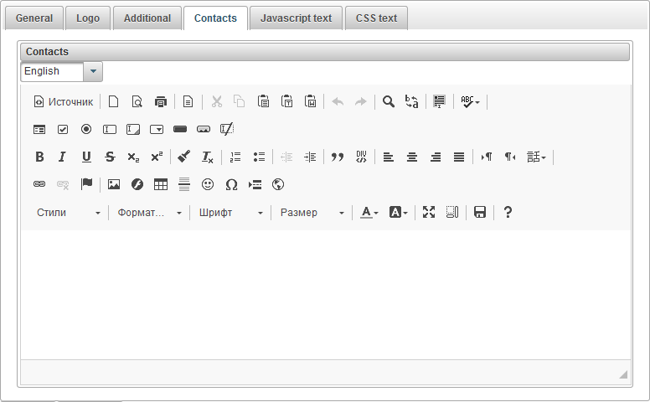
Task: Insert an image using the Image icon
Action: 114,184
